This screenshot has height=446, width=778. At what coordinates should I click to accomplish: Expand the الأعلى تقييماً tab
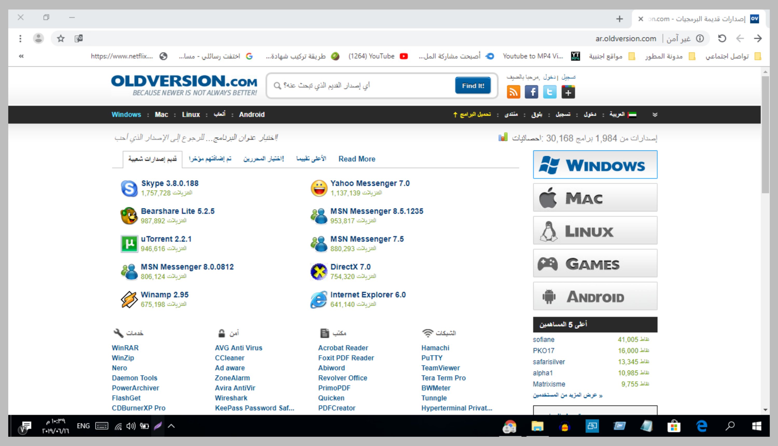tap(312, 159)
